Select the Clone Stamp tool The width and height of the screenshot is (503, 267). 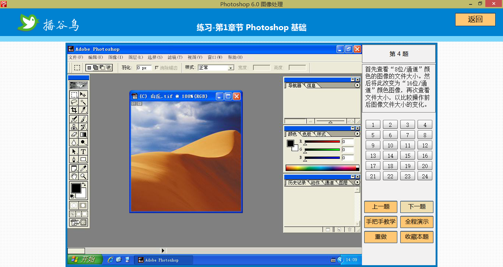[74, 127]
